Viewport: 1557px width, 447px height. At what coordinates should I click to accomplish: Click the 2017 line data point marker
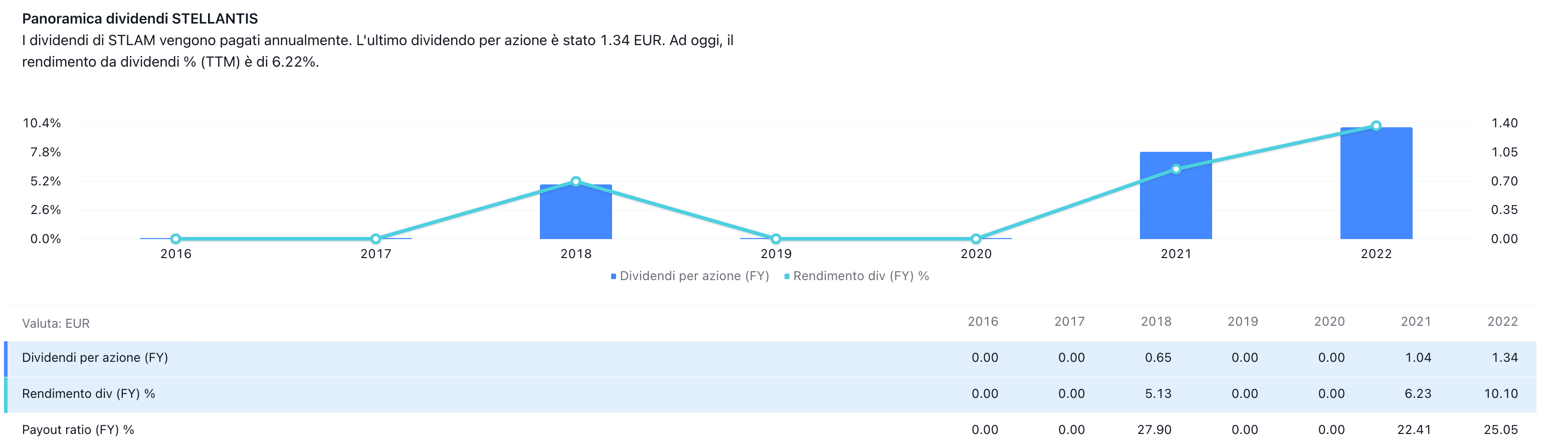point(375,239)
